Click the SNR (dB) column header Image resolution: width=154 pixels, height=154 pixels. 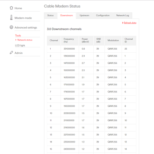point(99,40)
